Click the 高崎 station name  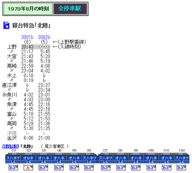coord(12,66)
